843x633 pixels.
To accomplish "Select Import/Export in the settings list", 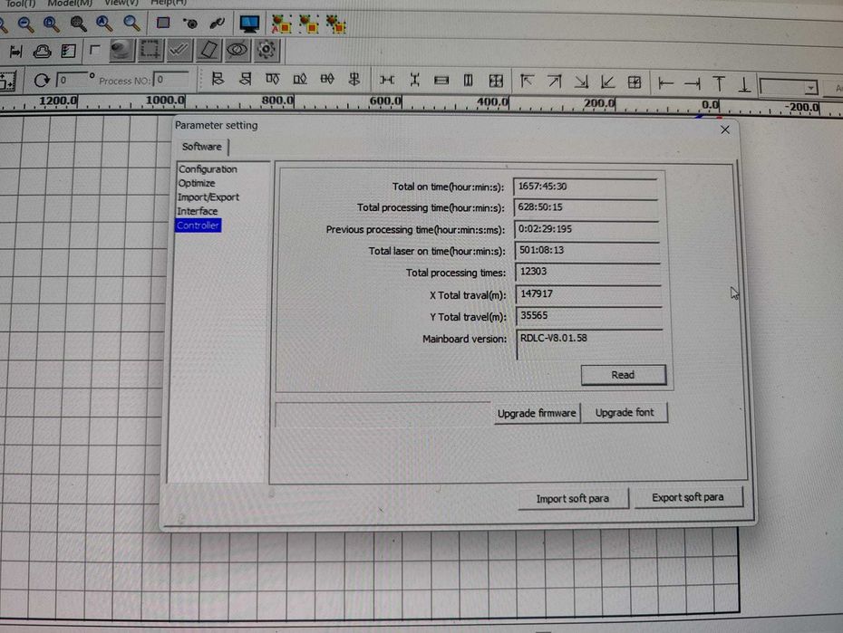I will pos(208,197).
